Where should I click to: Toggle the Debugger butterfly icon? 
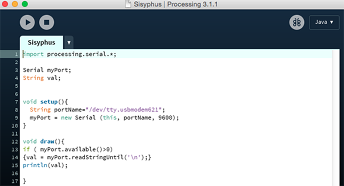pyautogui.click(x=297, y=22)
